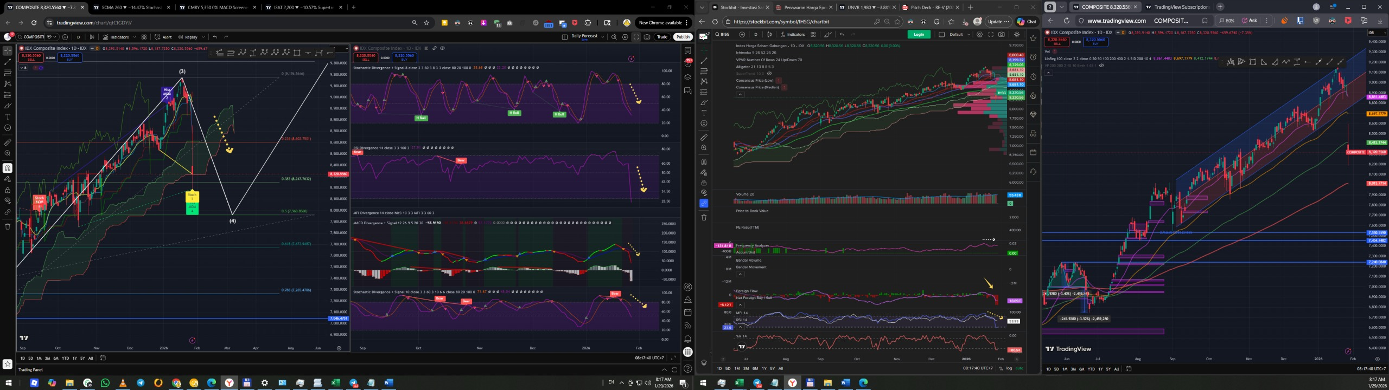
Task: Toggle log scale in Stockbit chart
Action: point(1009,368)
